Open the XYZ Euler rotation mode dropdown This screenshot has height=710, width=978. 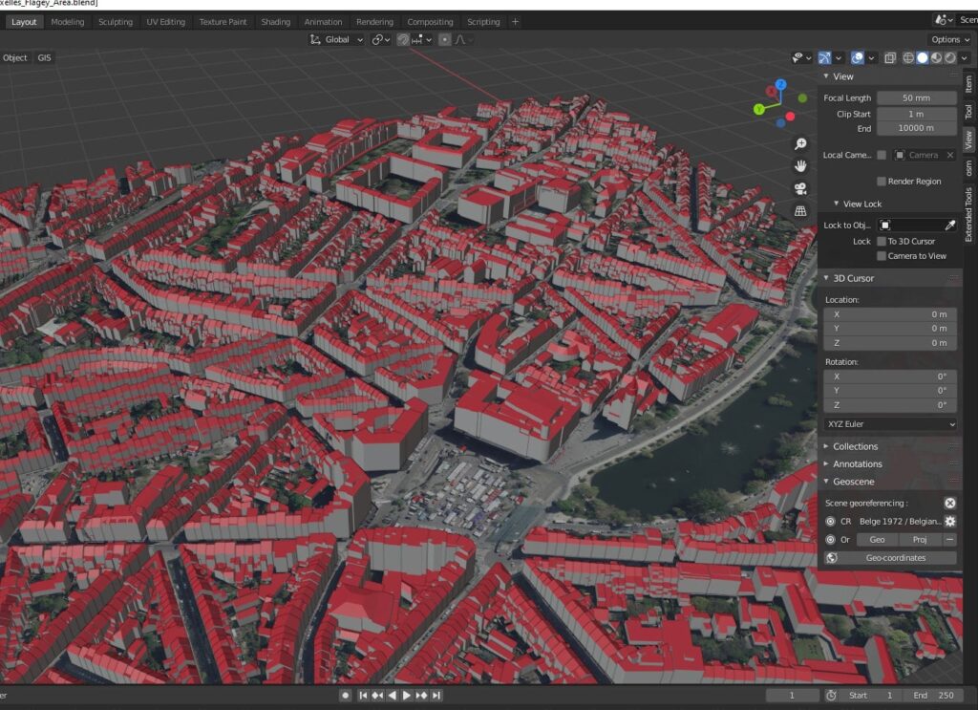coord(889,423)
